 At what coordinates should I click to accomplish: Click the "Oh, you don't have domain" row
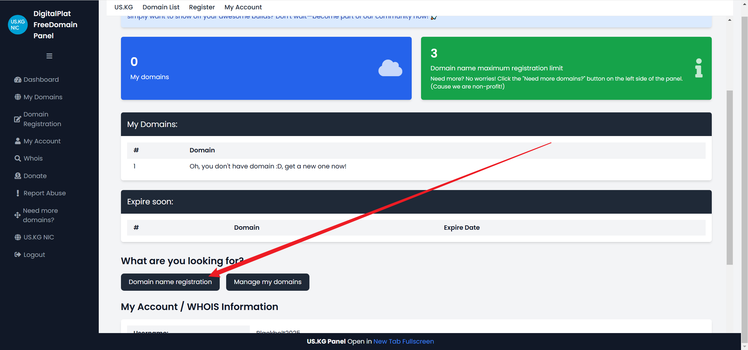tap(416, 166)
